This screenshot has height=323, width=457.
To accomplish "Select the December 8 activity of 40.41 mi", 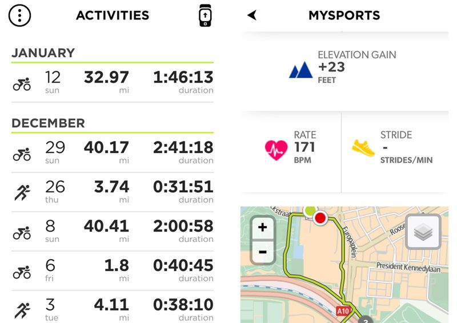I will pyautogui.click(x=113, y=231).
